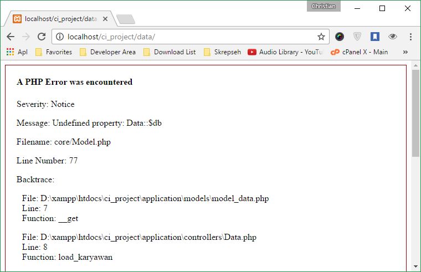Click 'Function: load_karyawan' text
This screenshot has width=421, height=272.
click(x=67, y=257)
